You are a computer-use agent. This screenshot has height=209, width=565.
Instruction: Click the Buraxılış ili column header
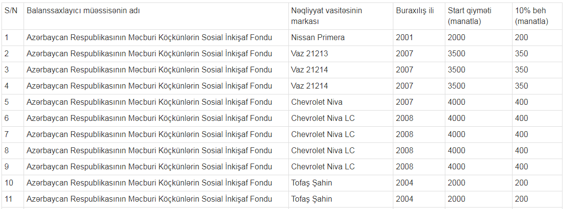(x=414, y=11)
